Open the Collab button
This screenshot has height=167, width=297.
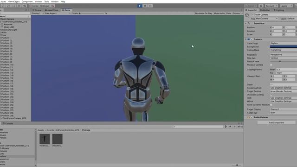(251, 6)
